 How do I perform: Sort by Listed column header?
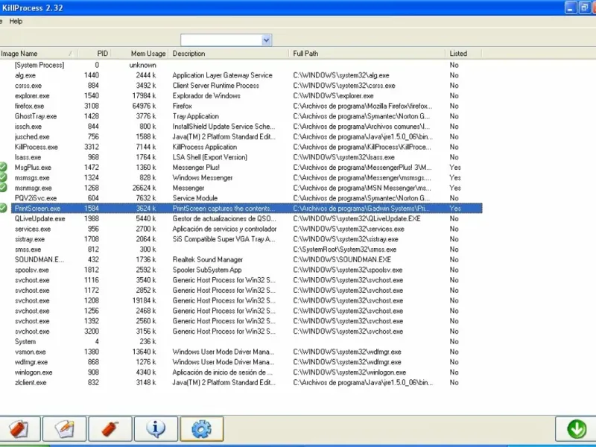pyautogui.click(x=463, y=54)
